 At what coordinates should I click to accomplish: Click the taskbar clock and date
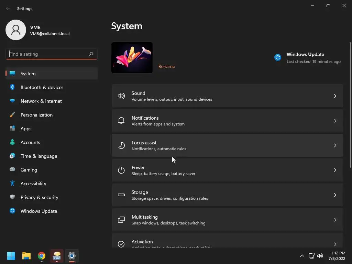[337, 256]
